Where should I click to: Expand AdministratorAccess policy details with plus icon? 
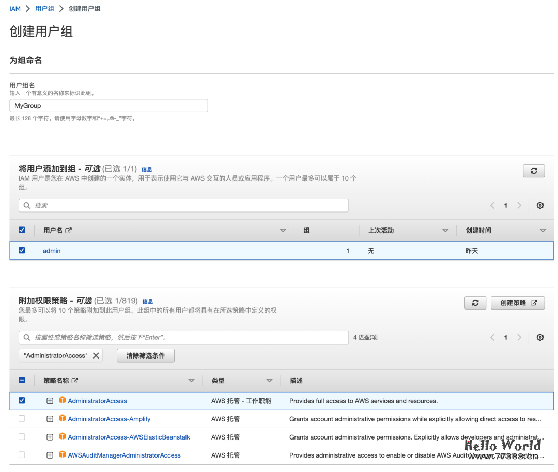50,400
